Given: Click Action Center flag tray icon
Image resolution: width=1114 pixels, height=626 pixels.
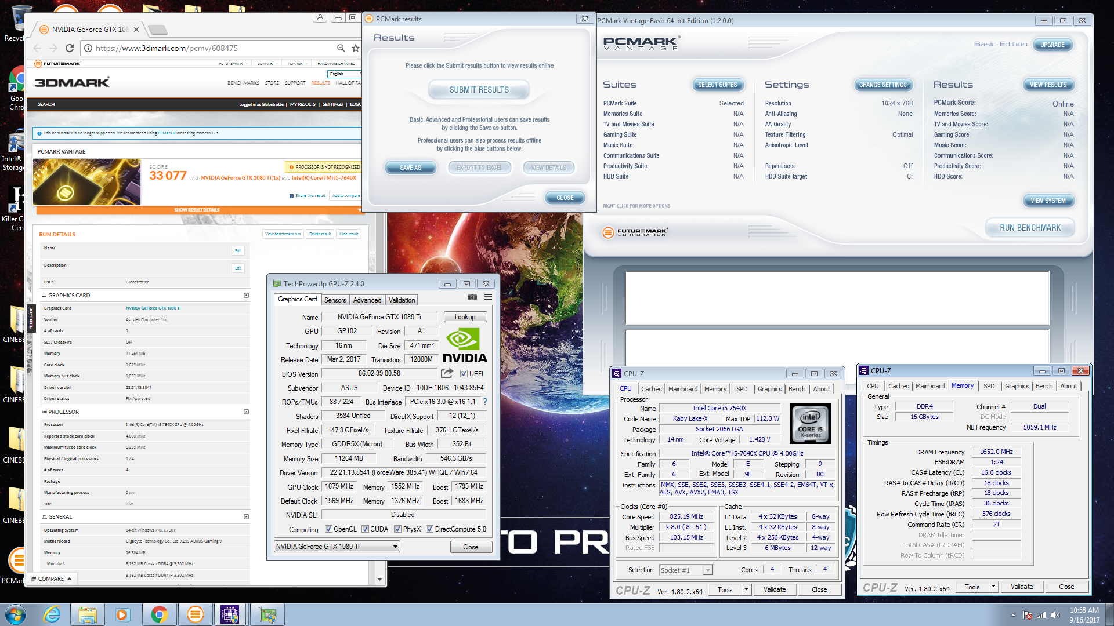Looking at the screenshot, I should [x=1028, y=615].
